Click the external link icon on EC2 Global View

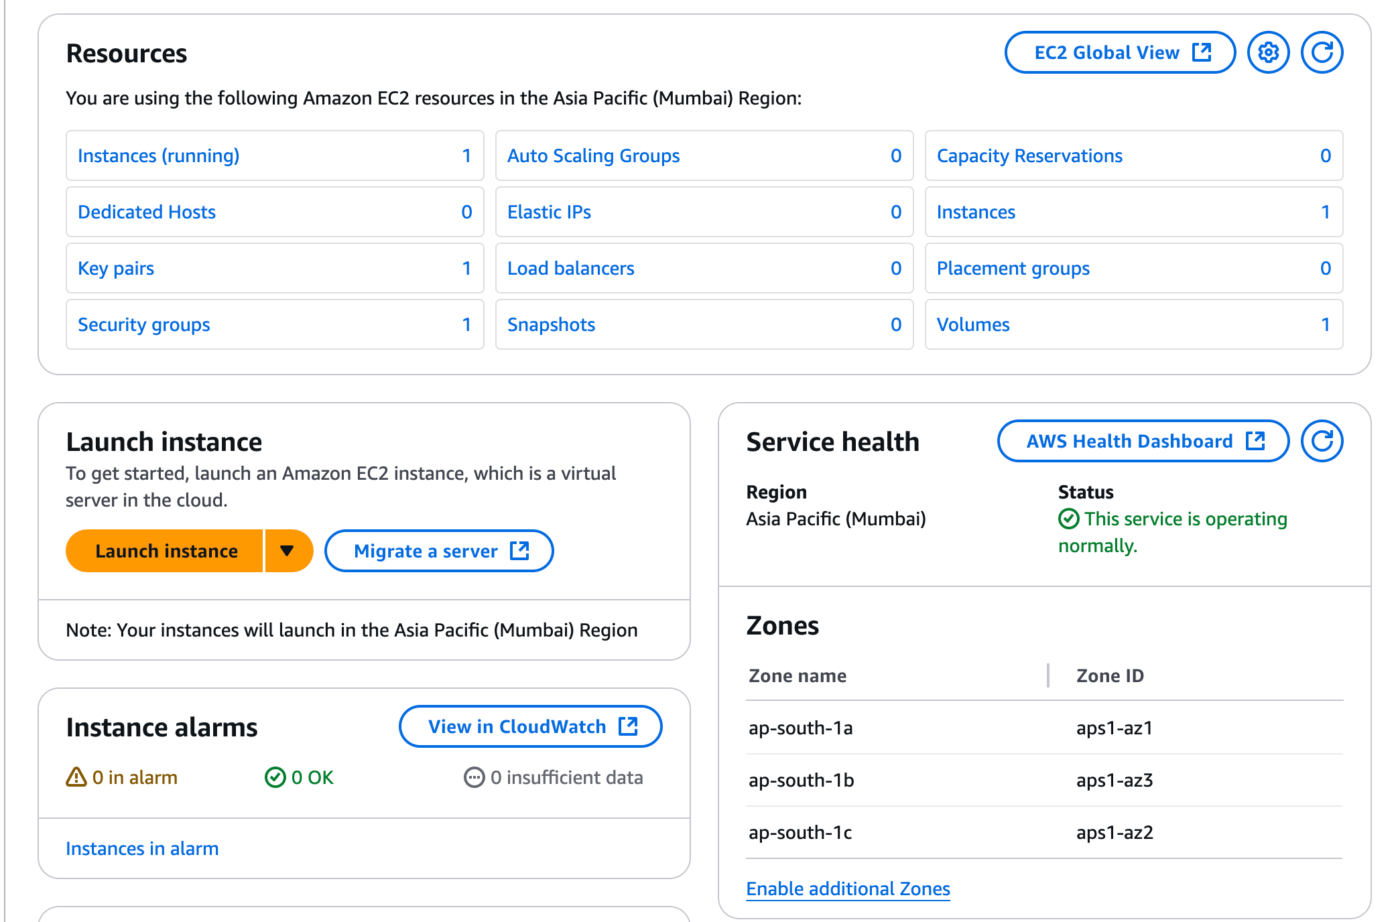(1202, 52)
